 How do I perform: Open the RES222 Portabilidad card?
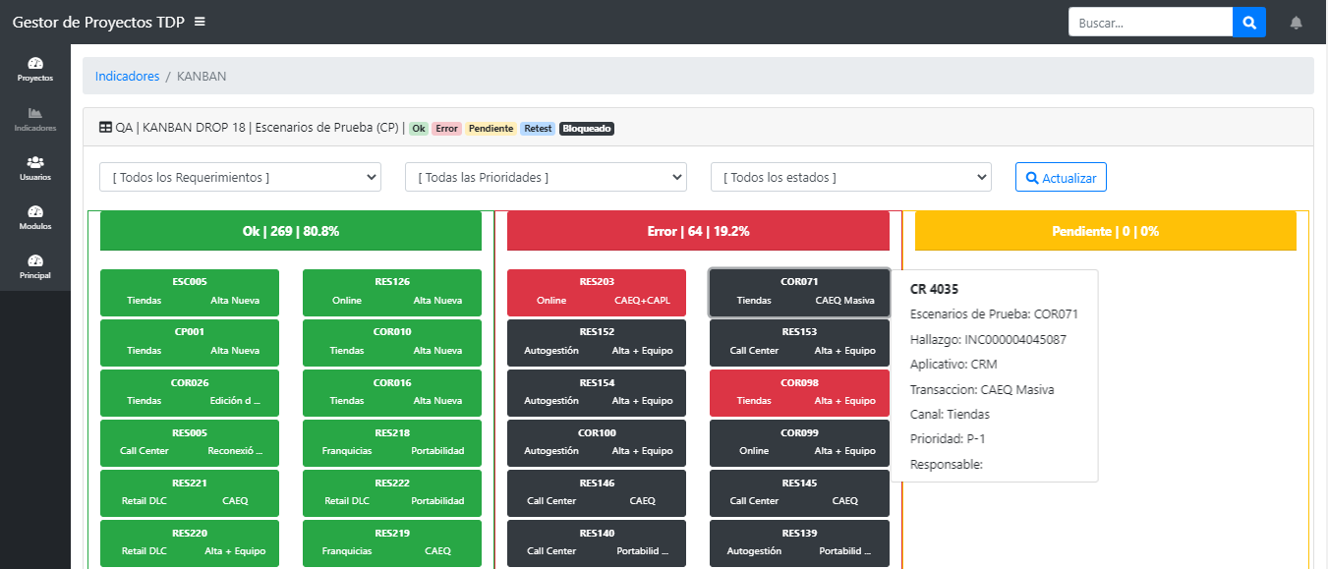tap(392, 492)
